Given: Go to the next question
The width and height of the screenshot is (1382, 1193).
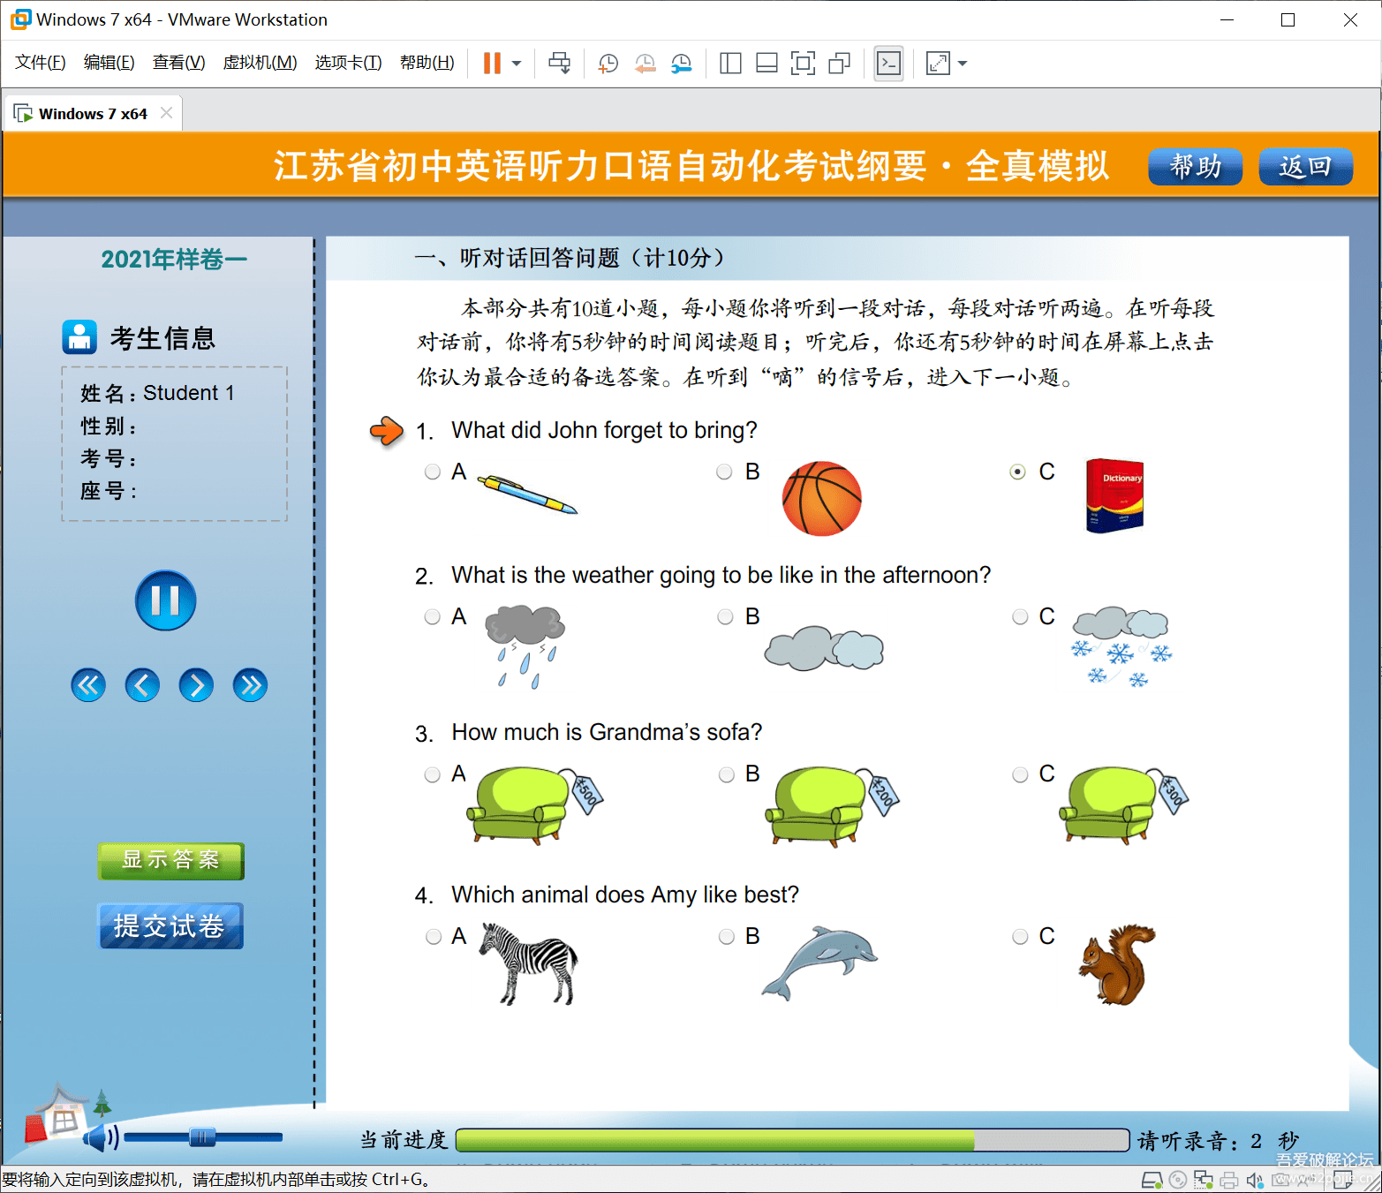Looking at the screenshot, I should pos(196,685).
